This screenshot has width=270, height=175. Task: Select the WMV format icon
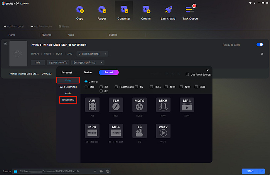(163, 131)
